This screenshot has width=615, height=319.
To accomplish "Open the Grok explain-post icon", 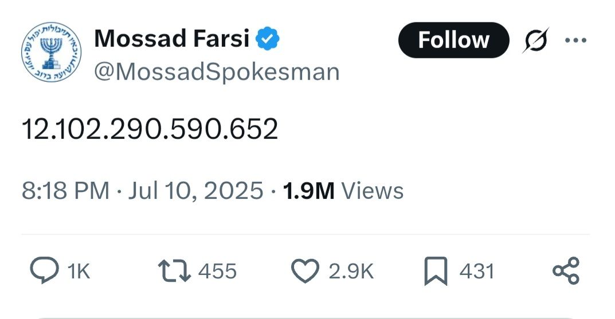I will 536,40.
